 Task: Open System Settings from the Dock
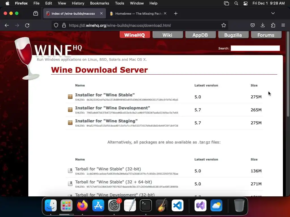114,205
